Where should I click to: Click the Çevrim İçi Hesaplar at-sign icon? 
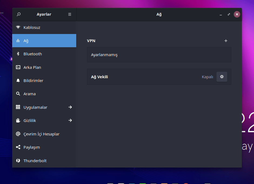coord(18,134)
